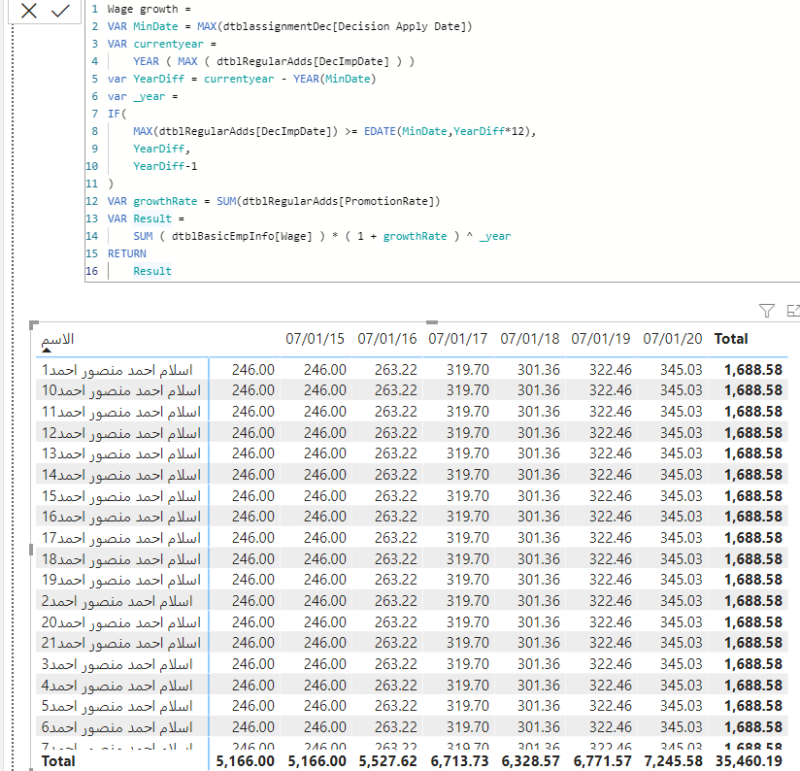Click the RETURN keyword on line 15
Image resolution: width=800 pixels, height=771 pixels.
(126, 253)
